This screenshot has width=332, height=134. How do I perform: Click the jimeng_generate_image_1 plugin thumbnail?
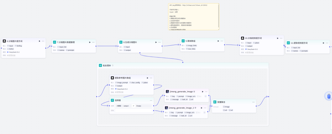166,108
